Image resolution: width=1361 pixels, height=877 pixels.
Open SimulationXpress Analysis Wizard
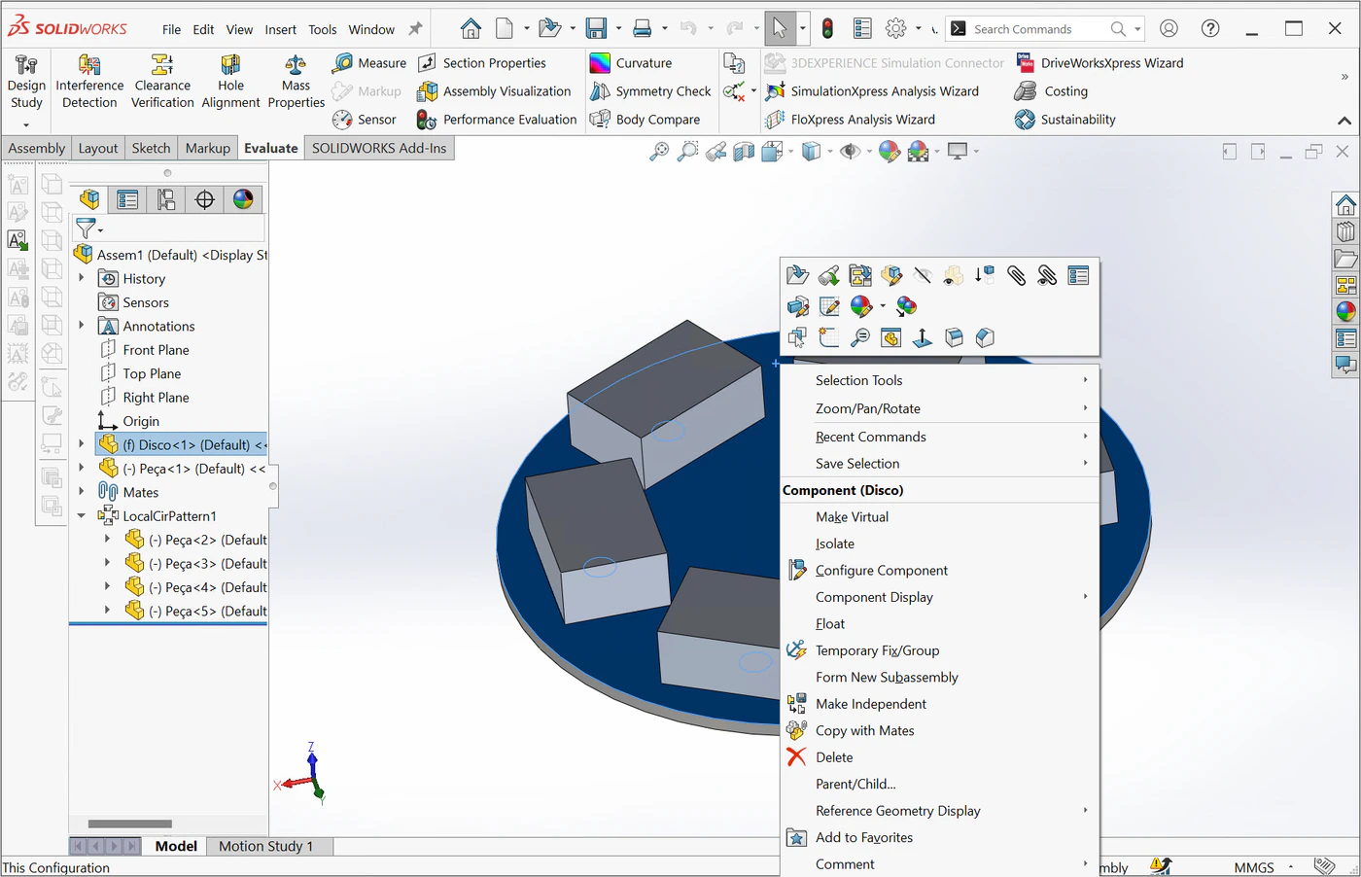872,91
